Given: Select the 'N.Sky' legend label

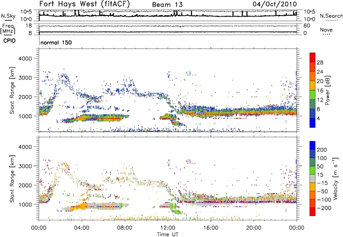Looking at the screenshot, I should pos(8,16).
